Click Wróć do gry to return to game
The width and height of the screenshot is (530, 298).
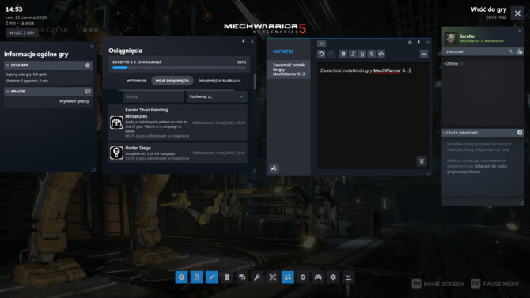pyautogui.click(x=488, y=9)
